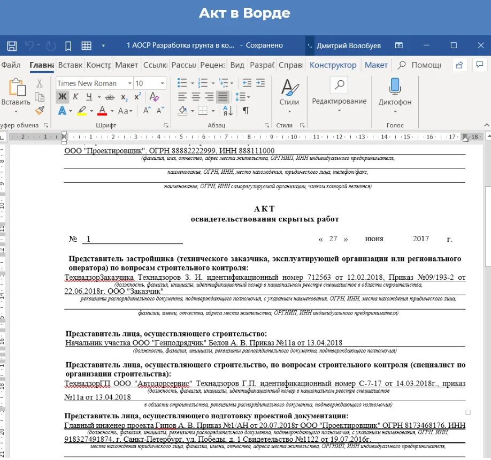Viewport: 491px width, 460px height.
Task: Open the table Конструктор contextual tab
Action: tap(333, 65)
